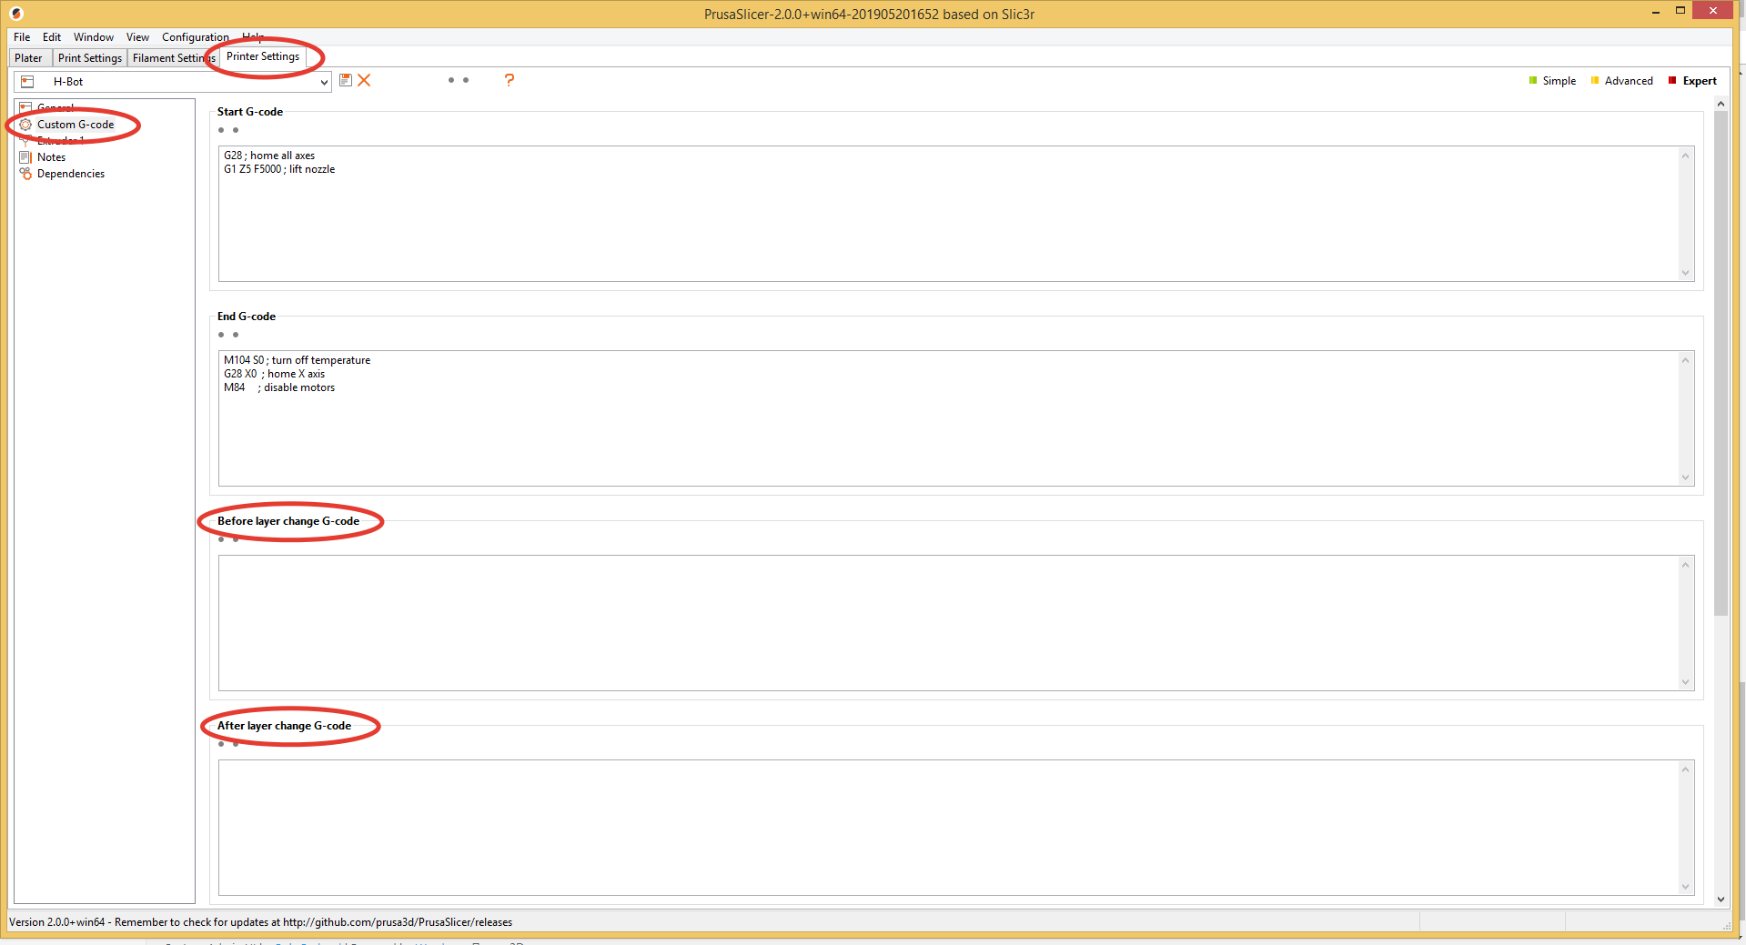1746x945 pixels.
Task: Click the printer icon inside the H-Bot preset box
Action: 27,82
